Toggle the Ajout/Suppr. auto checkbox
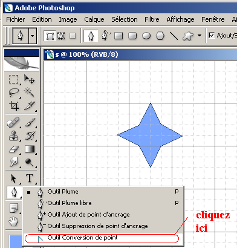 pos(212,36)
